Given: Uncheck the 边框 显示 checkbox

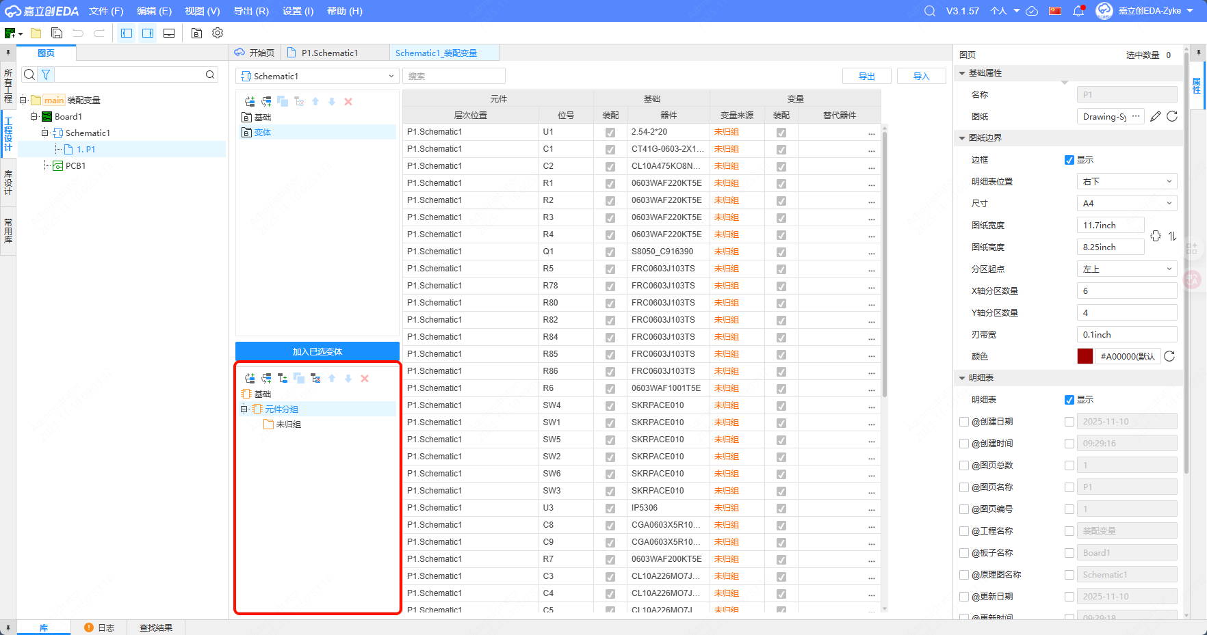Looking at the screenshot, I should pos(1069,160).
